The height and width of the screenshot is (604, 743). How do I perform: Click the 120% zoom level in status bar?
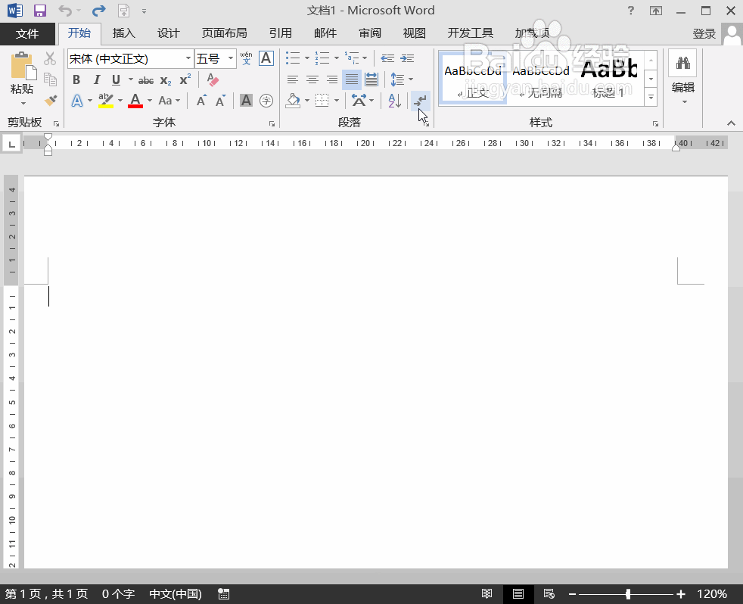coord(712,594)
